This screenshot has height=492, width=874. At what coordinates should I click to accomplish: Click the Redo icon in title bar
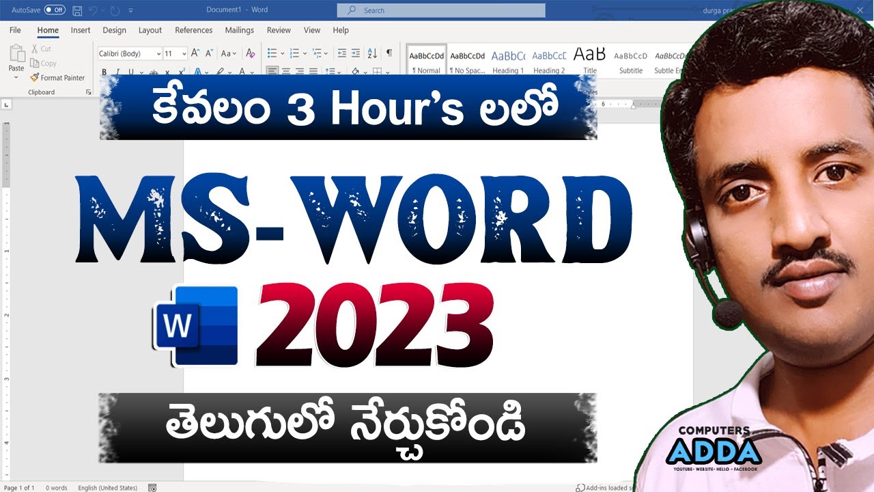114,10
